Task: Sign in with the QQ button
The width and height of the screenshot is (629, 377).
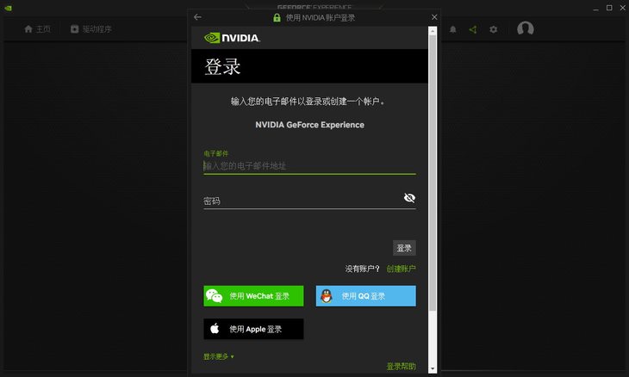Action: coord(366,296)
